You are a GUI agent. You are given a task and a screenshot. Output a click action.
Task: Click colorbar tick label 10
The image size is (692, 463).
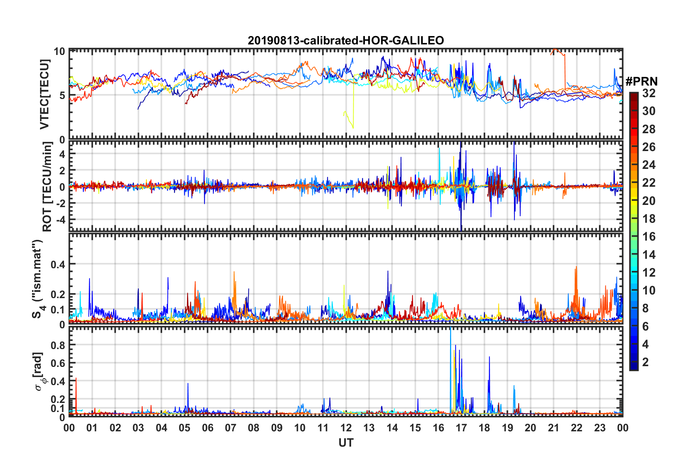649,290
